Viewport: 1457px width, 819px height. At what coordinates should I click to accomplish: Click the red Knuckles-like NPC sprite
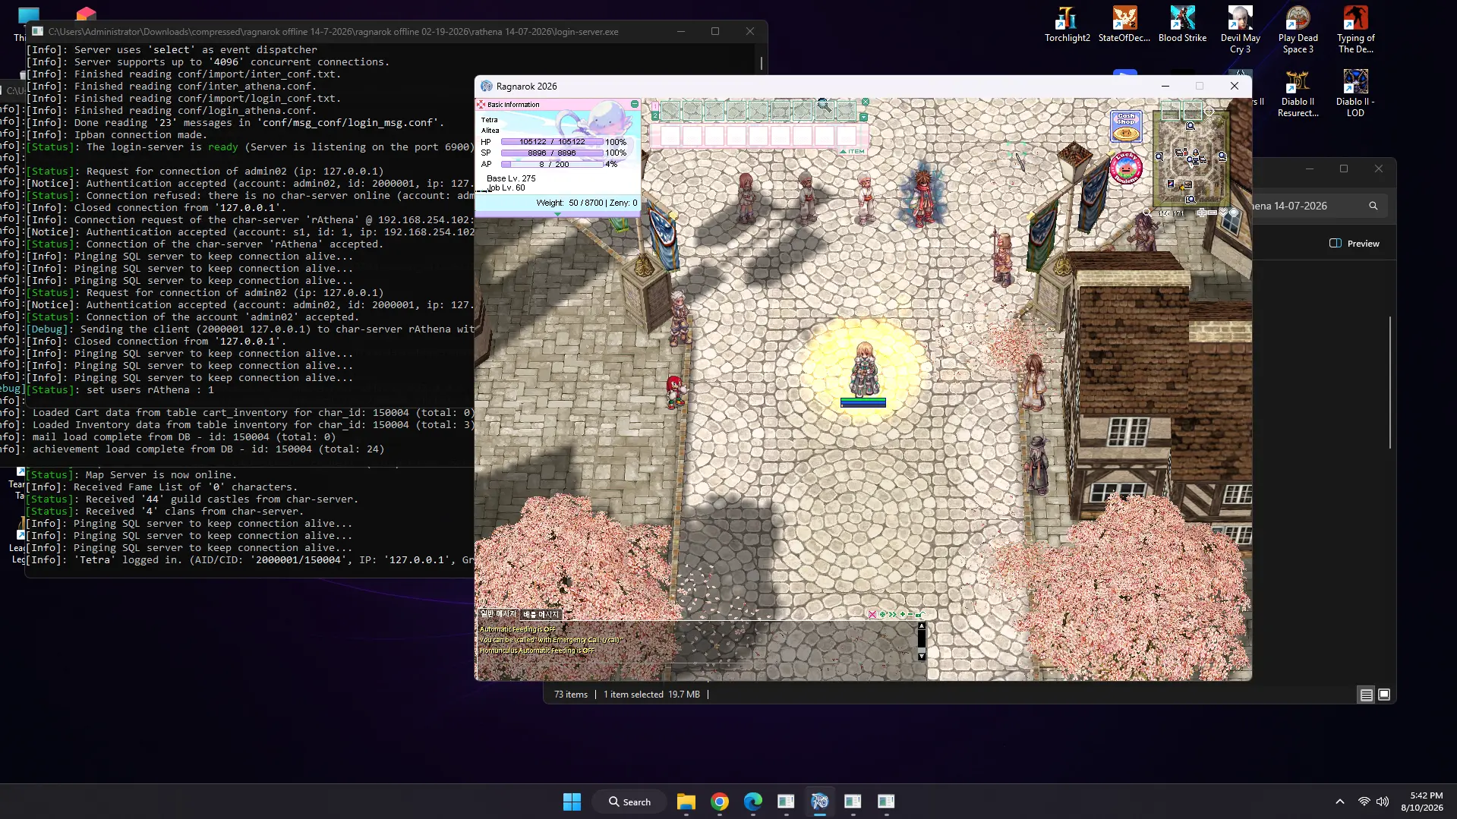point(674,392)
